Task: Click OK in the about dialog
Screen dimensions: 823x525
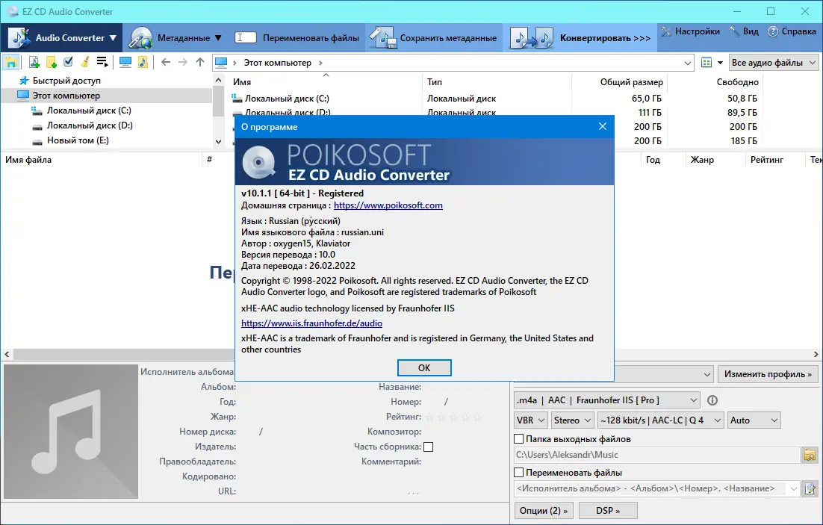Action: tap(424, 368)
